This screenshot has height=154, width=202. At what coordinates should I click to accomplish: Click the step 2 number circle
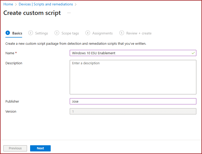pyautogui.click(x=31, y=33)
